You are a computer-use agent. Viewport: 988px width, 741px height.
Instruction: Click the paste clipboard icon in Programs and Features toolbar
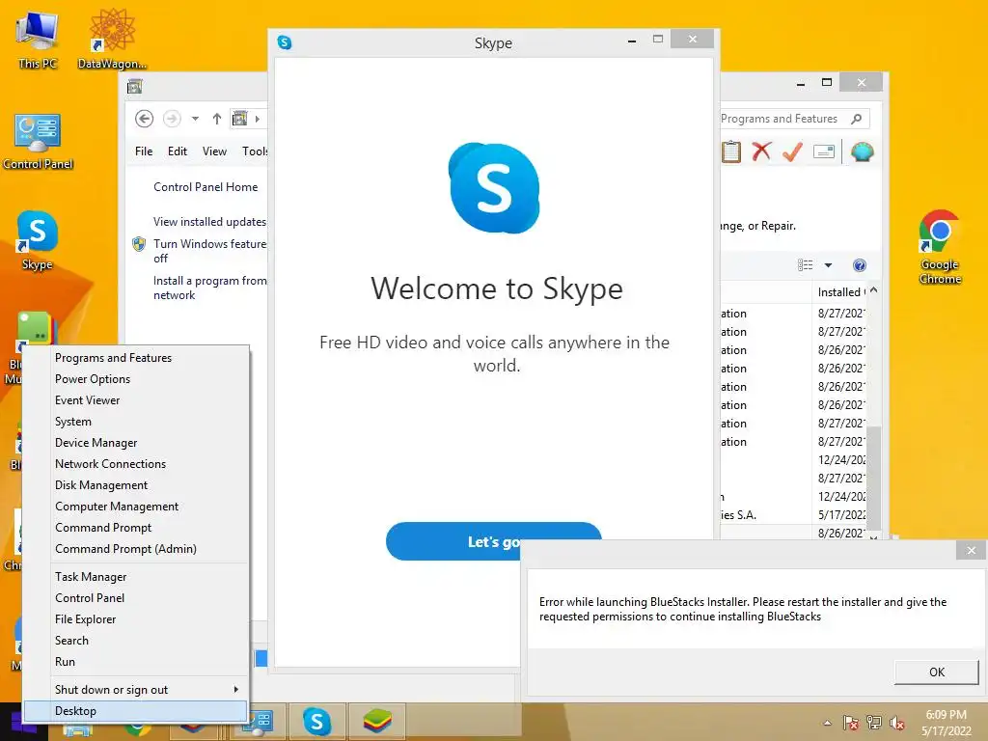[731, 151]
